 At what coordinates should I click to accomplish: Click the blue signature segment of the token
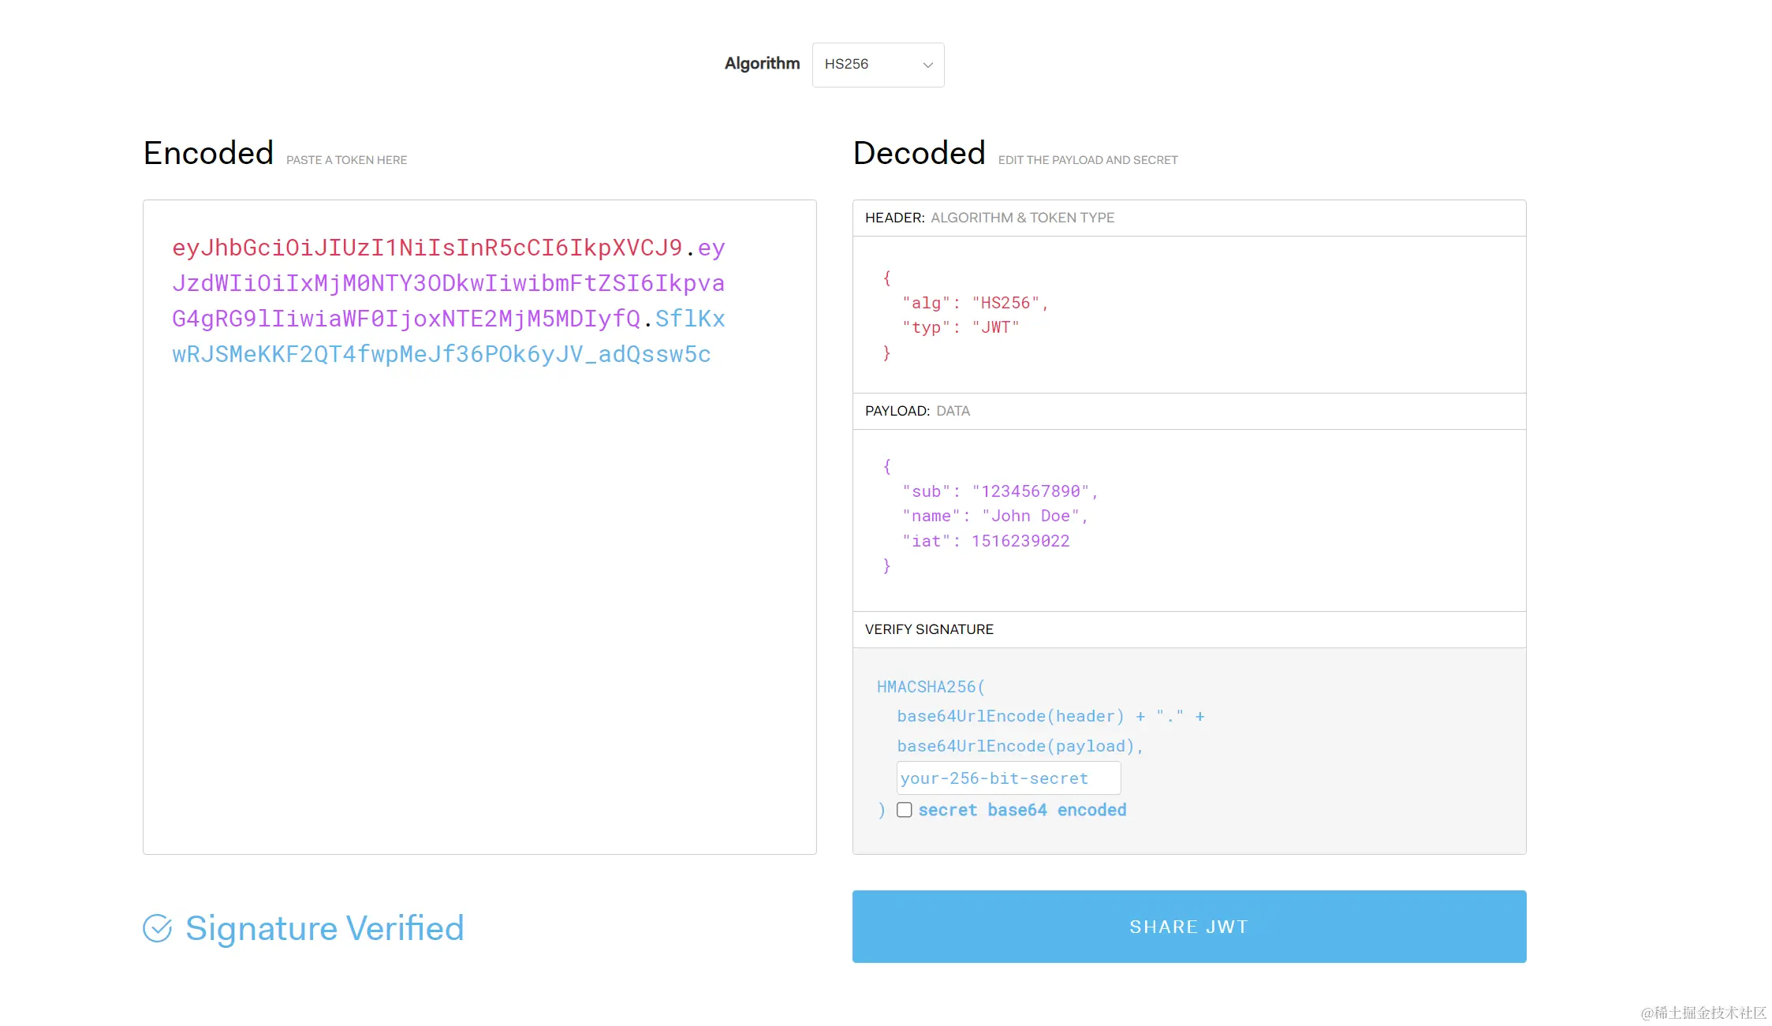tap(441, 355)
